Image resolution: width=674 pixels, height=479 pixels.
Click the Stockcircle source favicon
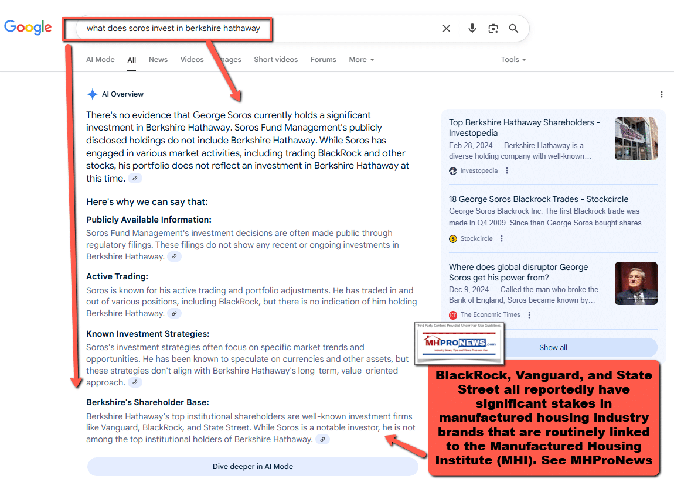453,238
